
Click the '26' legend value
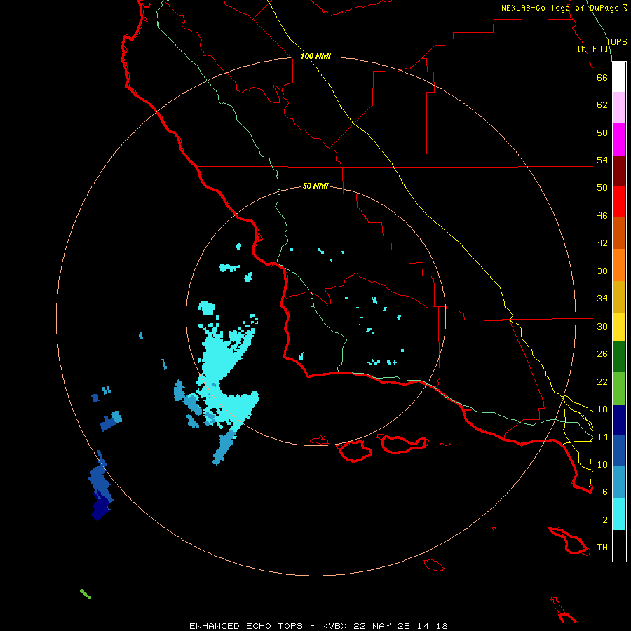(602, 354)
